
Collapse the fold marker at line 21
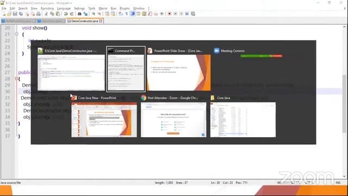17,34
